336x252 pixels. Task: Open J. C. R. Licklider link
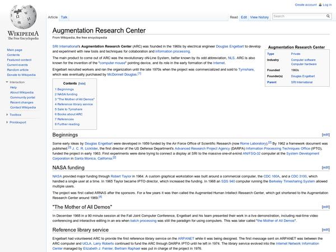pos(85,148)
